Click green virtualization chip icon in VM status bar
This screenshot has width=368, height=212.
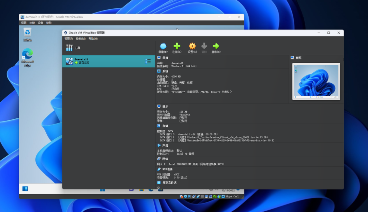[215, 196]
